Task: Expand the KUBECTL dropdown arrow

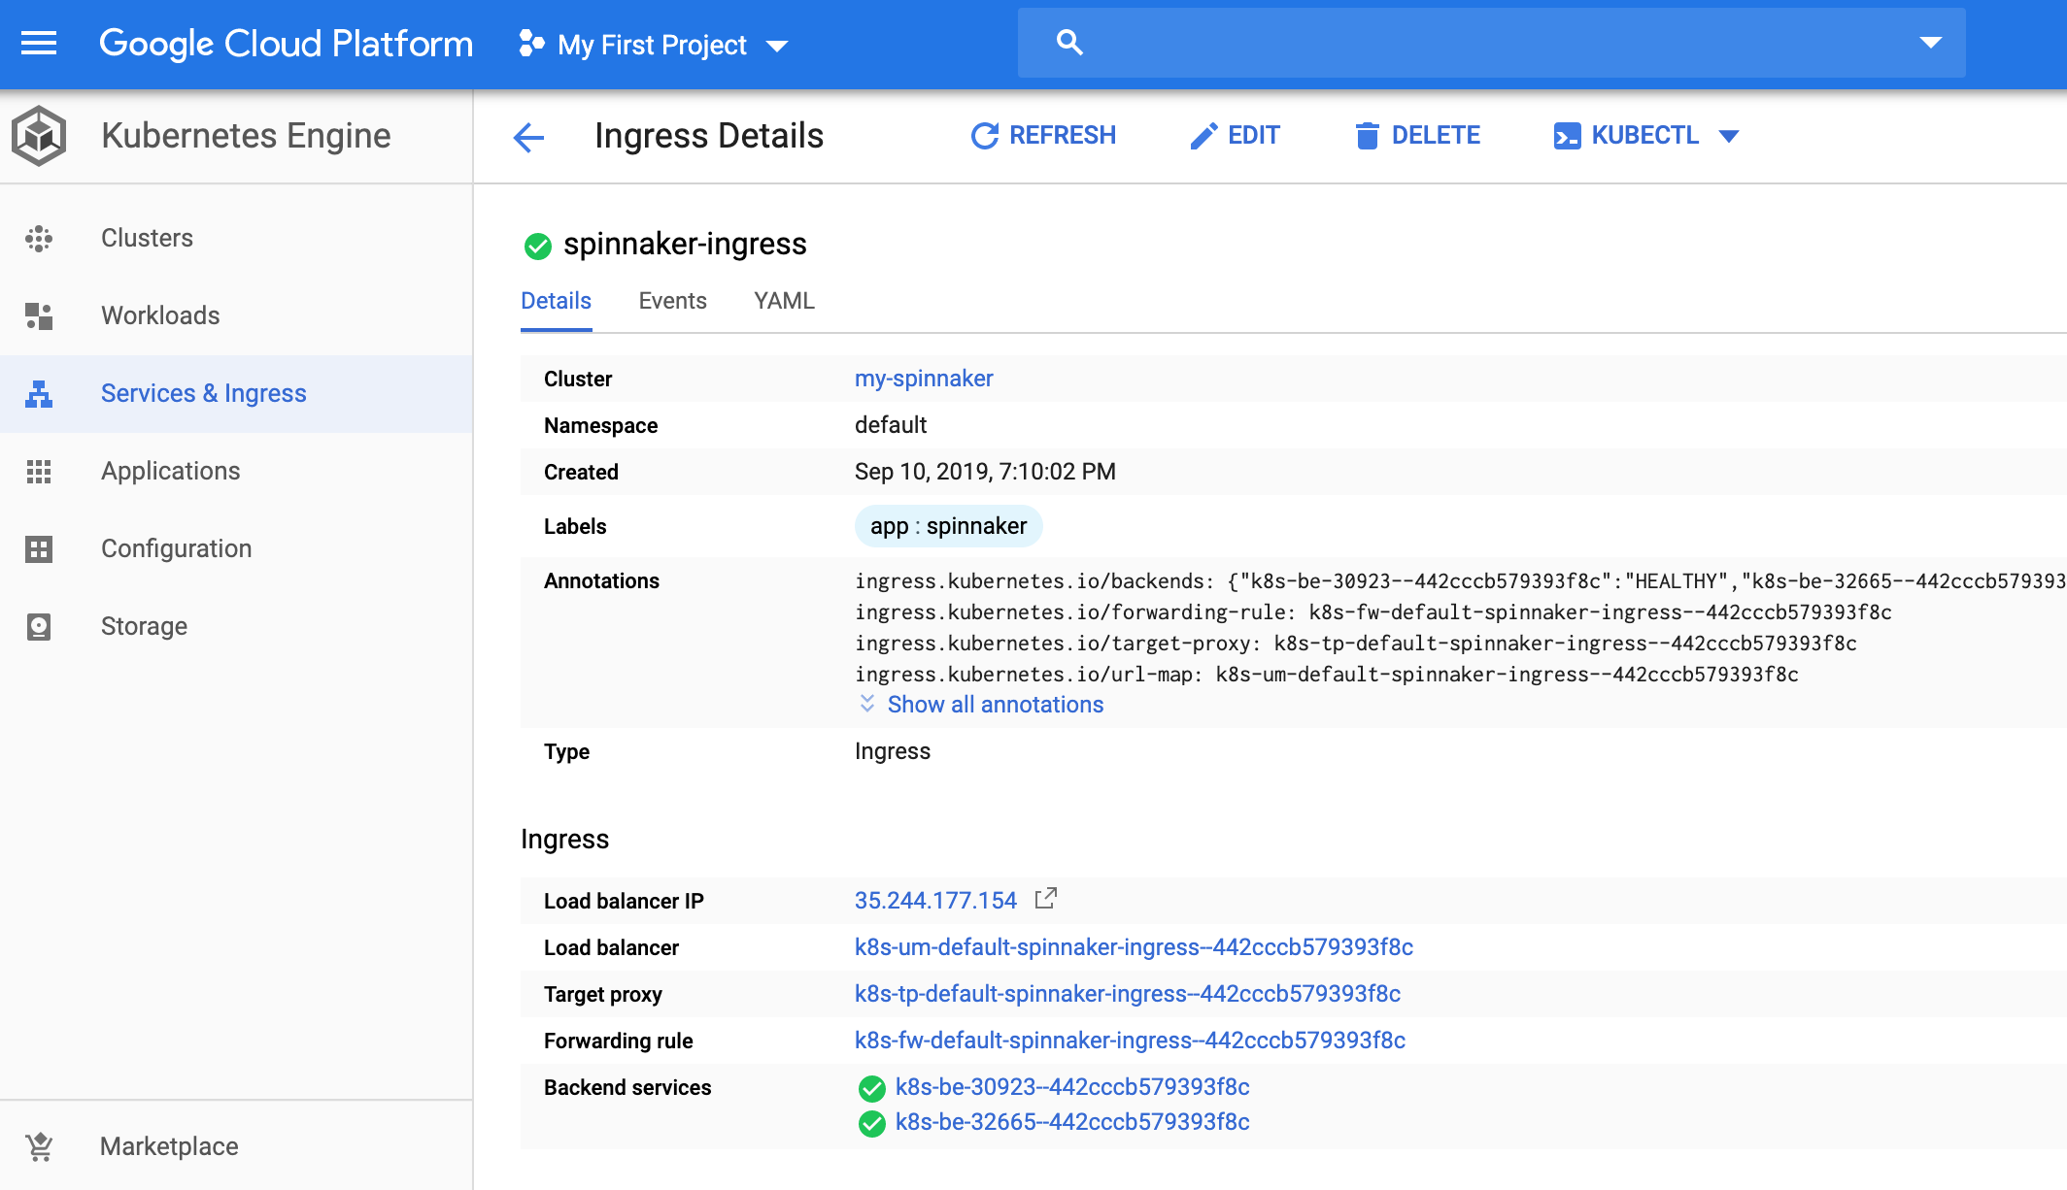Action: [1728, 137]
